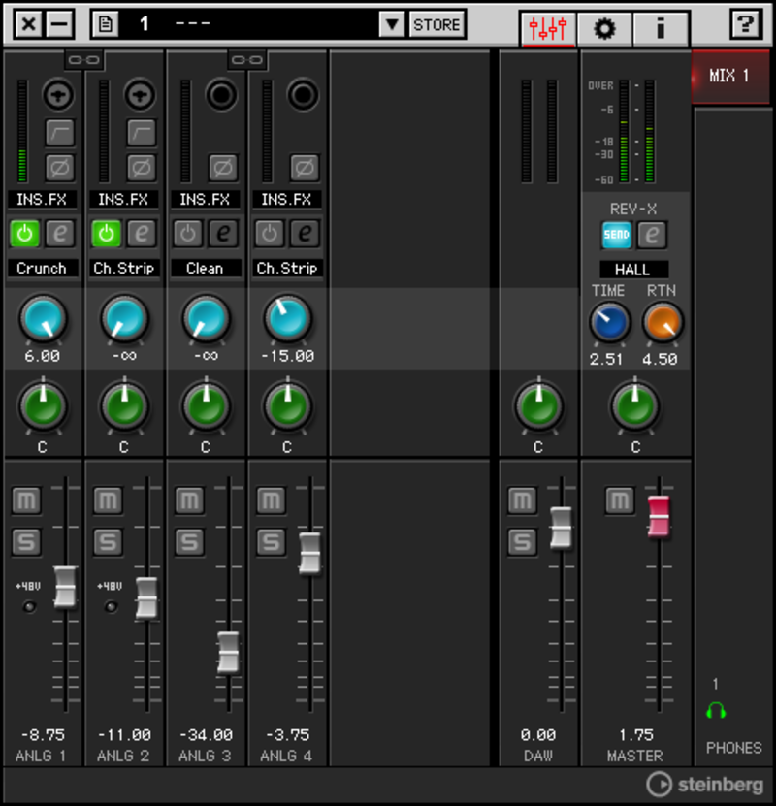
Task: Open the Crunch effect editor on ANLG 1
Action: pyautogui.click(x=60, y=234)
